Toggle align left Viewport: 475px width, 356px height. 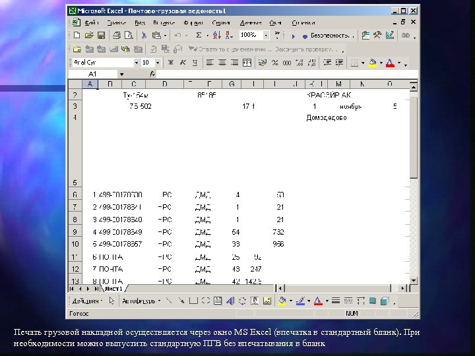click(210, 63)
